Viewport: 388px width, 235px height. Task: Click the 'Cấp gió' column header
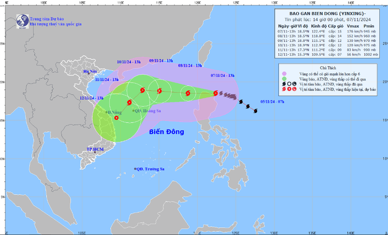(x=336, y=26)
